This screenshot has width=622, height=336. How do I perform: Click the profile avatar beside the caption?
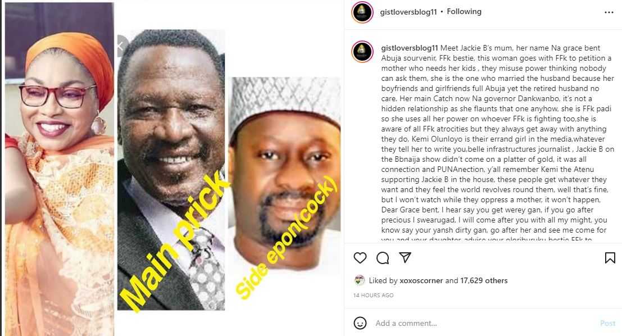(x=362, y=51)
